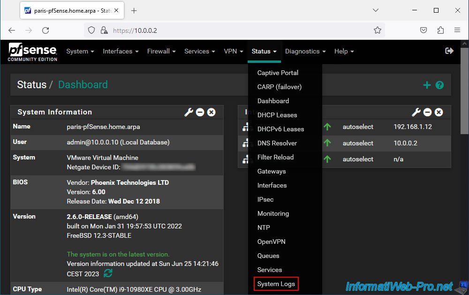The height and width of the screenshot is (295, 469).
Task: Refresh version information with the refresh icon
Action: pos(108,273)
